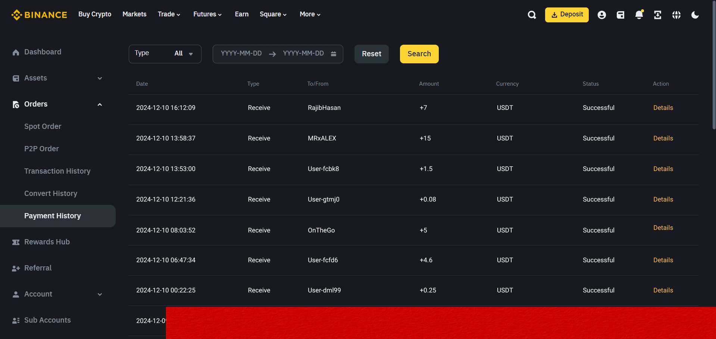The width and height of the screenshot is (716, 339).
Task: Click the Rewards Hub sidebar label
Action: coord(47,242)
